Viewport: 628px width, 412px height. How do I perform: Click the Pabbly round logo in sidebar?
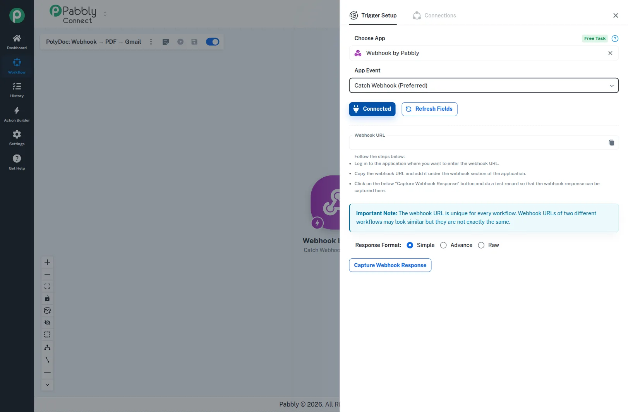tap(17, 15)
